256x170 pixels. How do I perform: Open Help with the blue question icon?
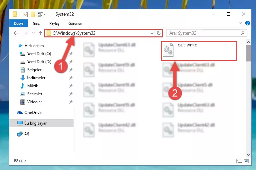pyautogui.click(x=247, y=23)
